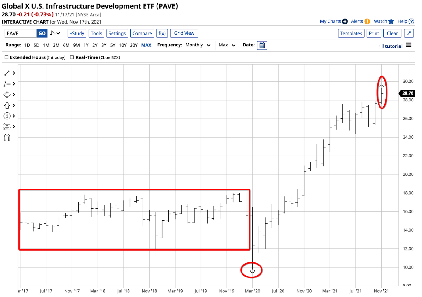Select the 9M range

click(76, 45)
